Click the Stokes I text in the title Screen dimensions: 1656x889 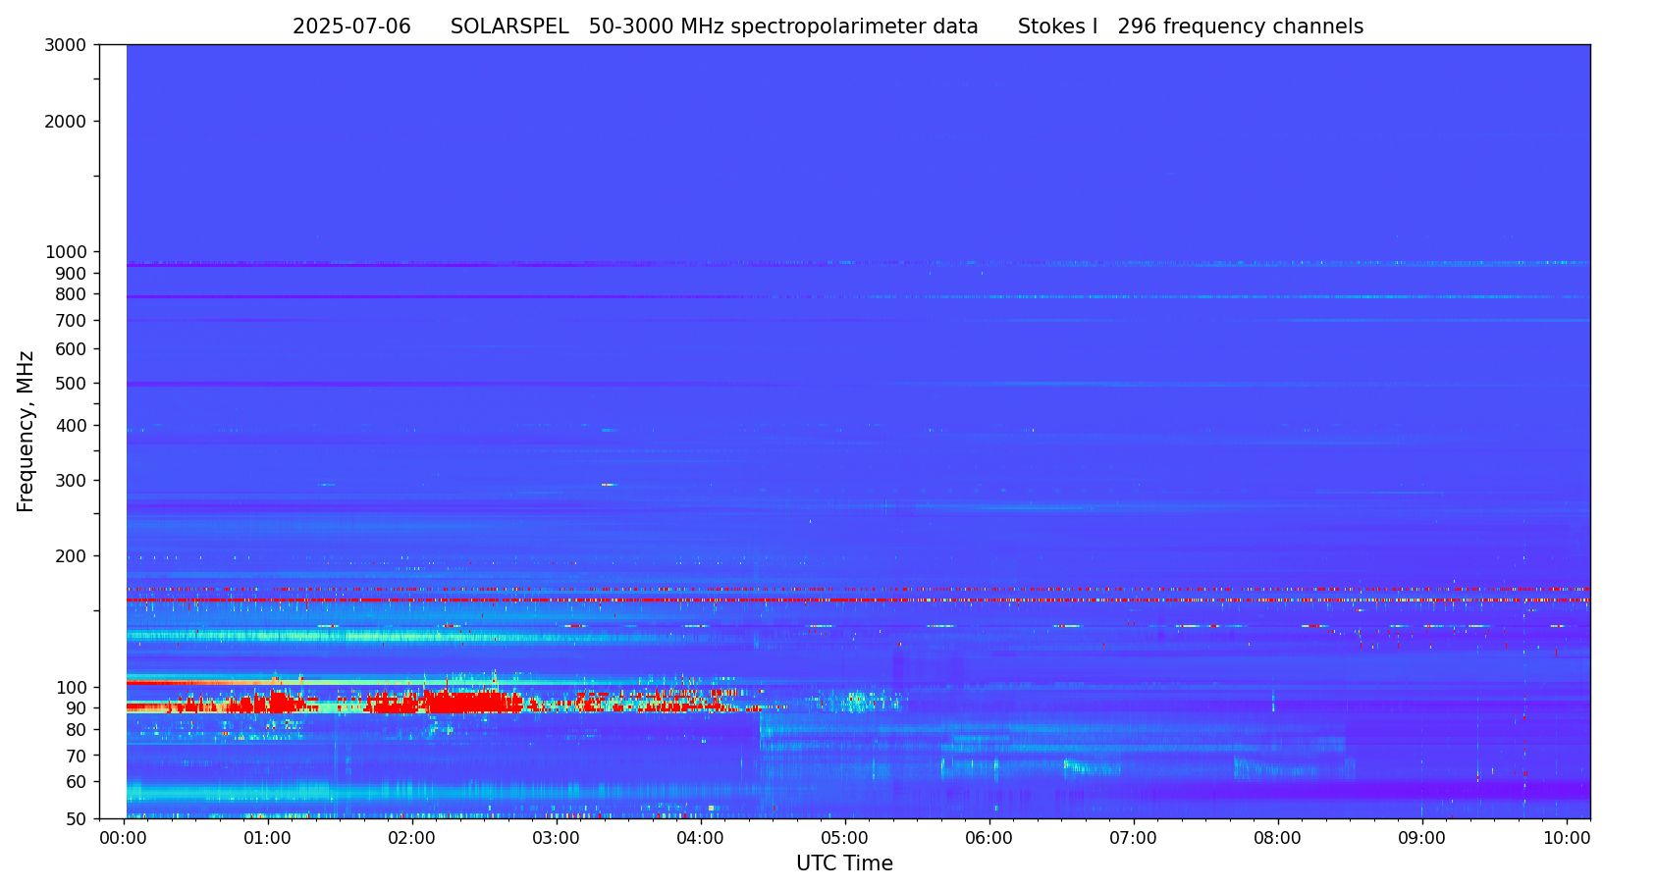[x=1057, y=27]
